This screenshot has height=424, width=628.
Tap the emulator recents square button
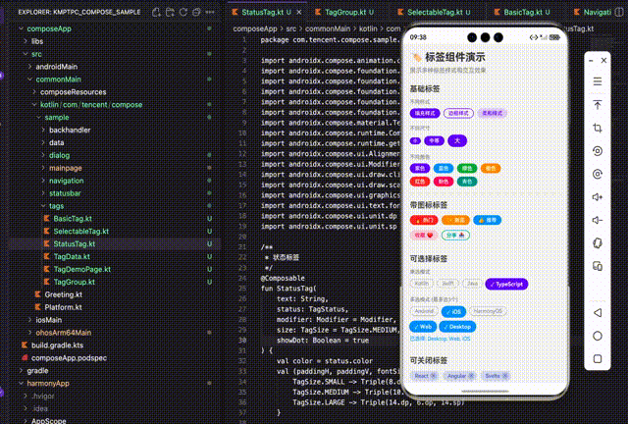598,358
